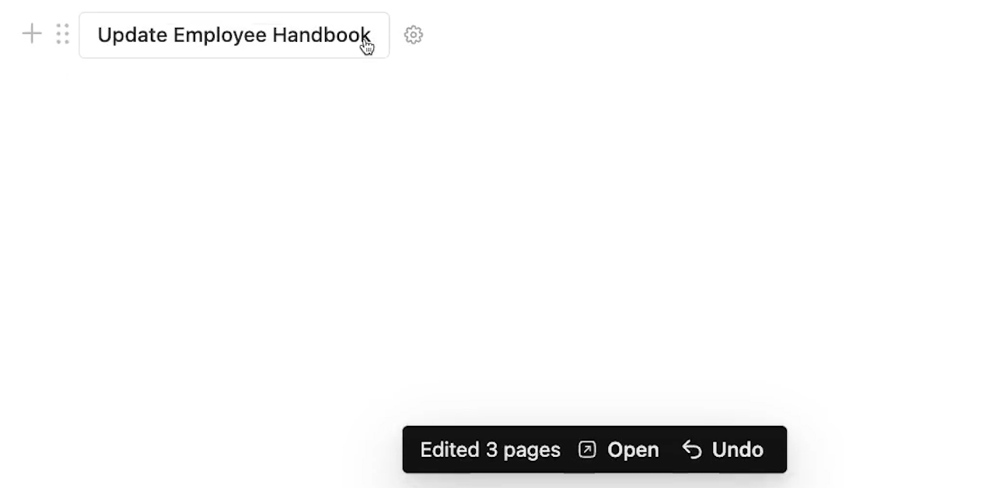982x488 pixels.
Task: Click the curved undo arrow icon
Action: pyautogui.click(x=691, y=449)
